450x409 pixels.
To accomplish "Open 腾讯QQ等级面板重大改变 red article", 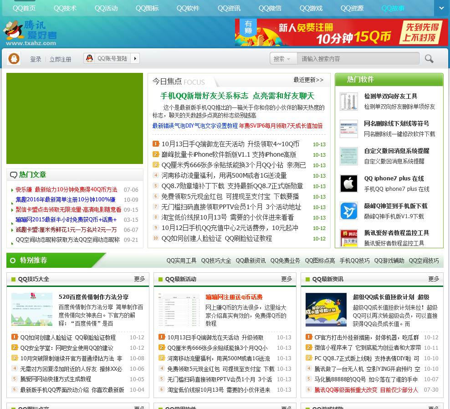I will point(366,390).
